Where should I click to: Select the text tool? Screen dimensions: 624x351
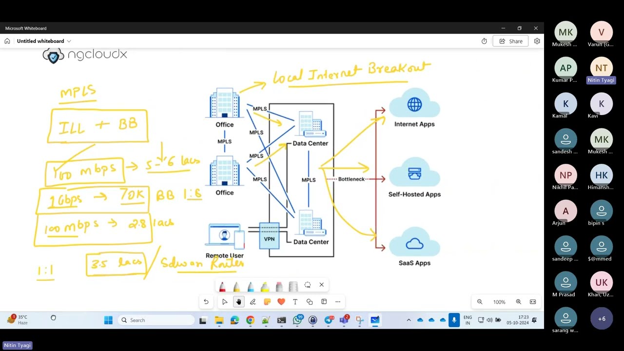pyautogui.click(x=295, y=302)
